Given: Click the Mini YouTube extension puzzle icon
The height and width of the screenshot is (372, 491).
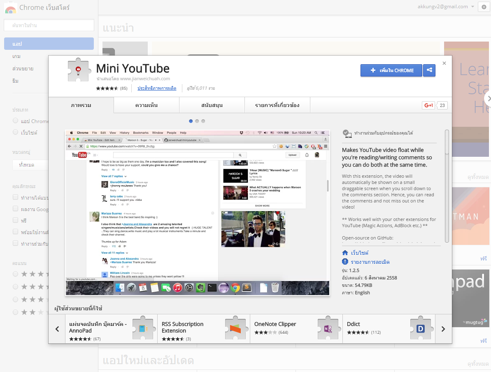Looking at the screenshot, I should (78, 70).
